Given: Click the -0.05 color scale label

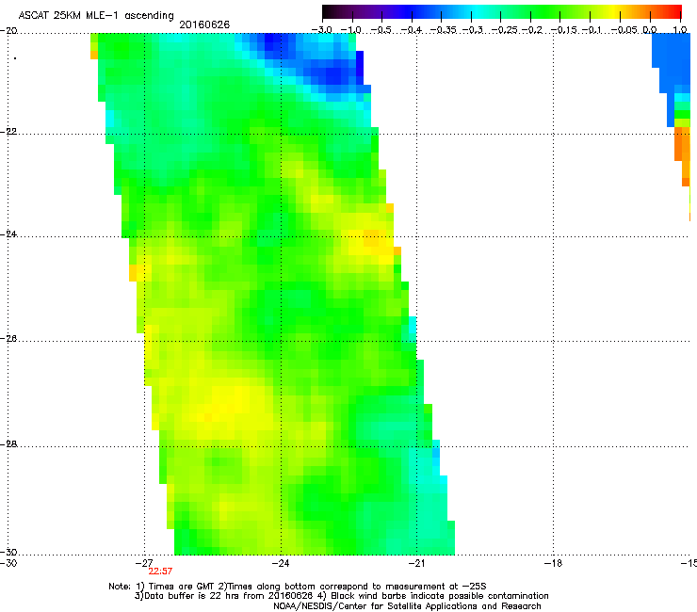Looking at the screenshot, I should click(624, 30).
